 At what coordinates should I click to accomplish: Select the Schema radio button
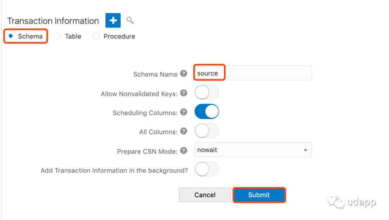[x=11, y=36]
